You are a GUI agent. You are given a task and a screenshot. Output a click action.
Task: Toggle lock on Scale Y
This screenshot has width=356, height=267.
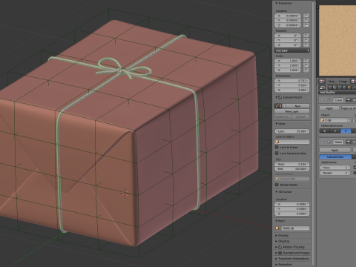pyautogui.click(x=306, y=65)
